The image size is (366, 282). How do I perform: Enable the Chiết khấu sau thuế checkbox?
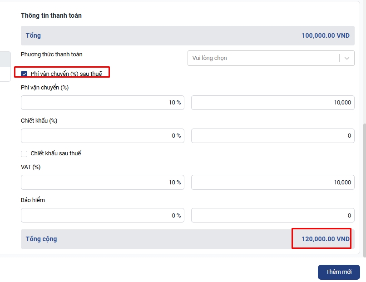(25, 153)
